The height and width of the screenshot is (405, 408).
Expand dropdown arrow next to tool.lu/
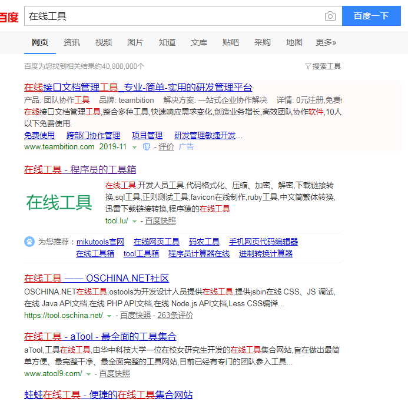pyautogui.click(x=134, y=222)
